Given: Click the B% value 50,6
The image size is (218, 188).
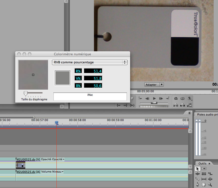Looking at the screenshot, I should click(93, 86).
